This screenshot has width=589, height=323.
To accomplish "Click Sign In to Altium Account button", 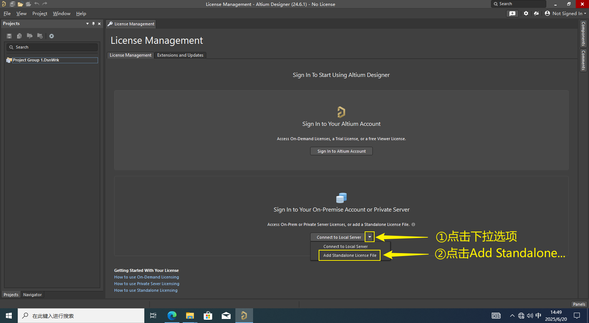I will tap(341, 151).
